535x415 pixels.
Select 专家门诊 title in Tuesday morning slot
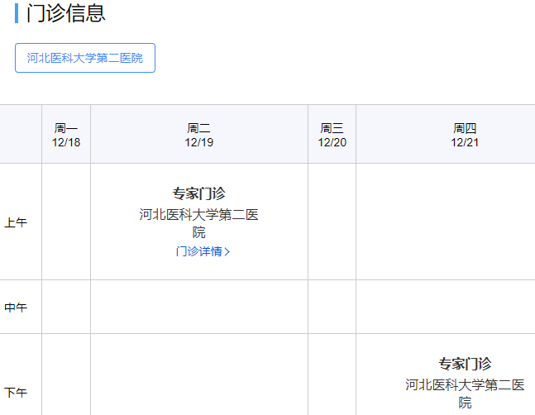pyautogui.click(x=199, y=193)
